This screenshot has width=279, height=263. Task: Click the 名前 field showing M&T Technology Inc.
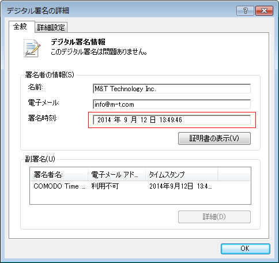172,89
